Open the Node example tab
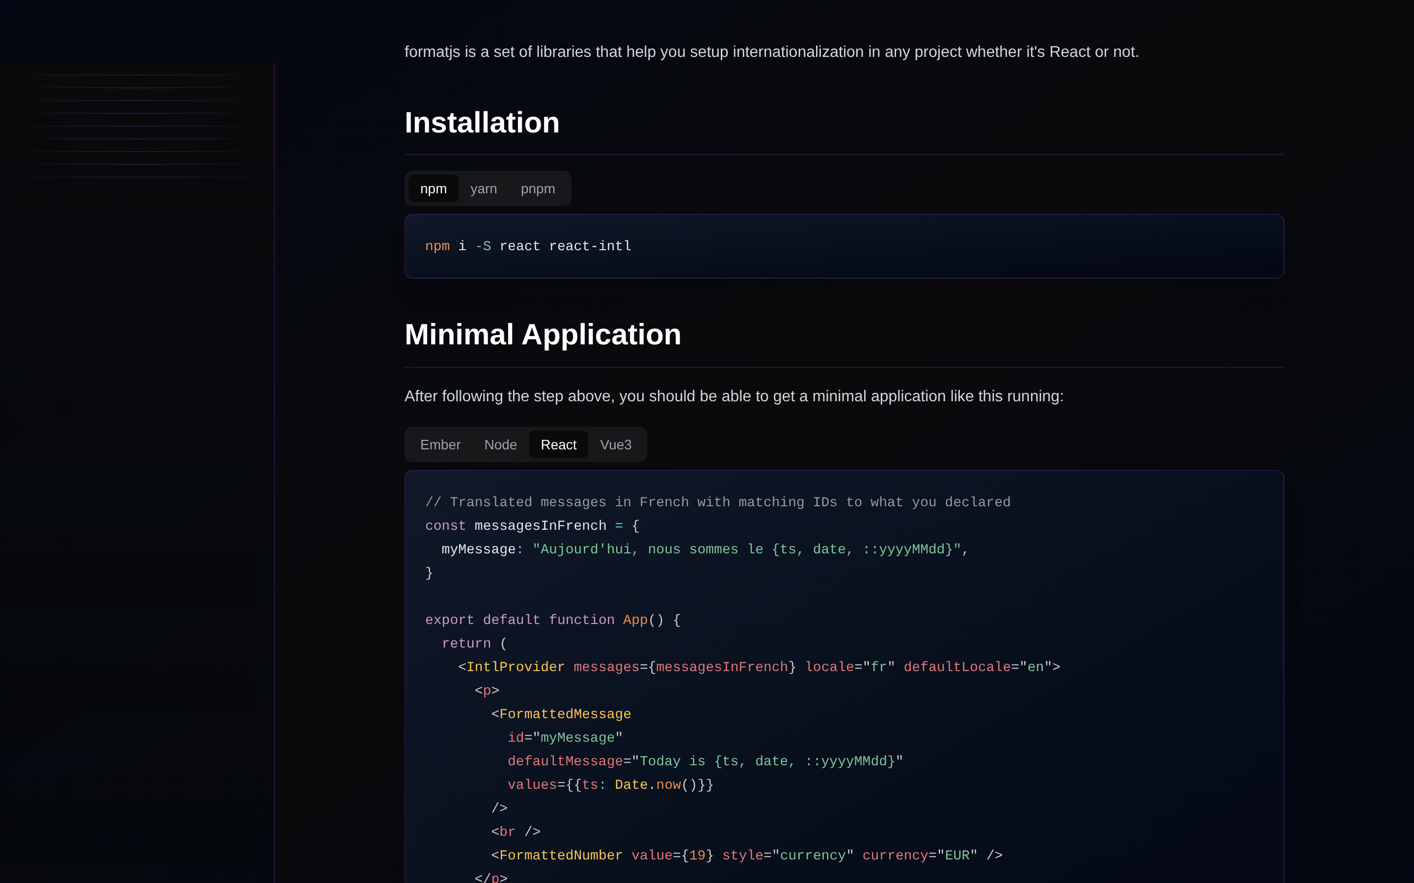1414x883 pixels. point(500,444)
